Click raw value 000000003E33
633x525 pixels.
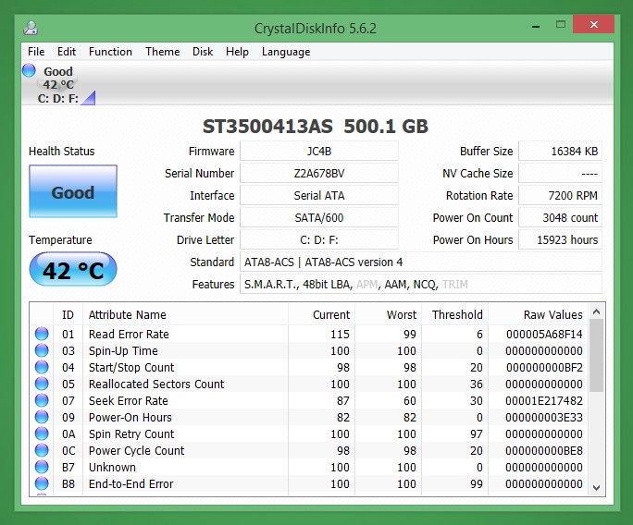[544, 417]
